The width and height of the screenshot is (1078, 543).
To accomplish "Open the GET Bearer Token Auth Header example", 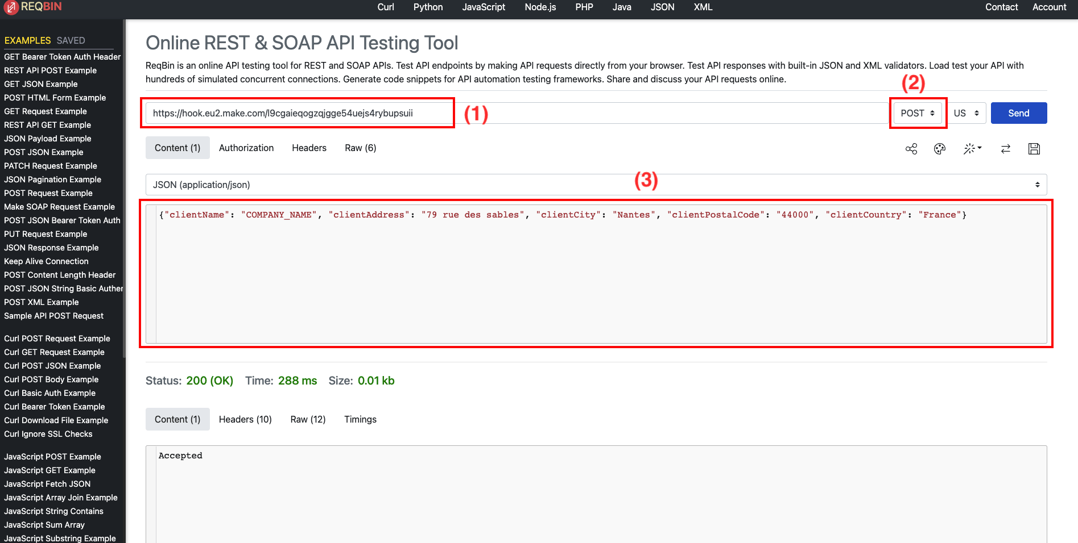I will click(62, 57).
